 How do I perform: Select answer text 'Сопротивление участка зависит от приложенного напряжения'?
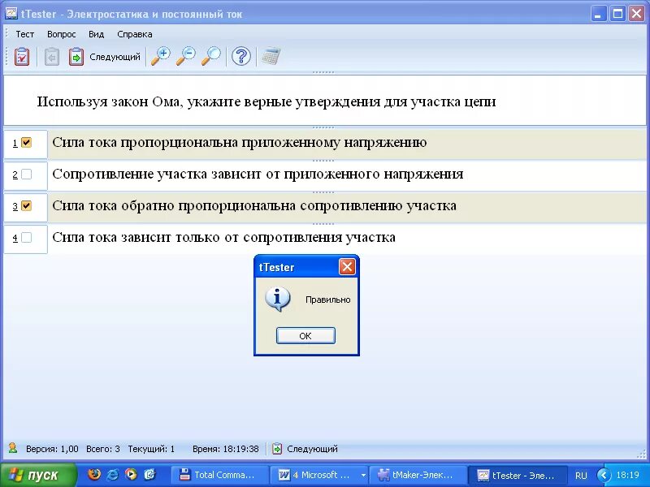[258, 175]
